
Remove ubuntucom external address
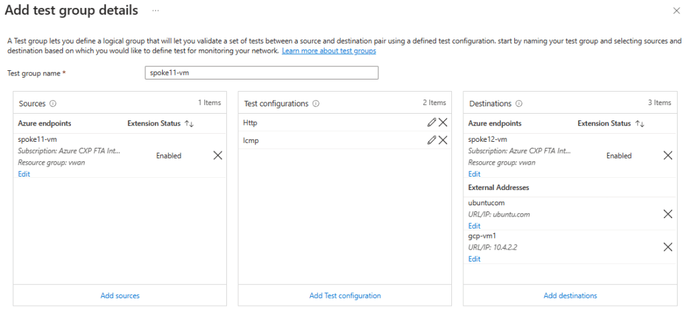point(668,214)
